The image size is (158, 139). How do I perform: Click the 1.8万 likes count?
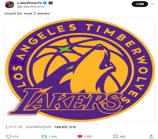88,136
